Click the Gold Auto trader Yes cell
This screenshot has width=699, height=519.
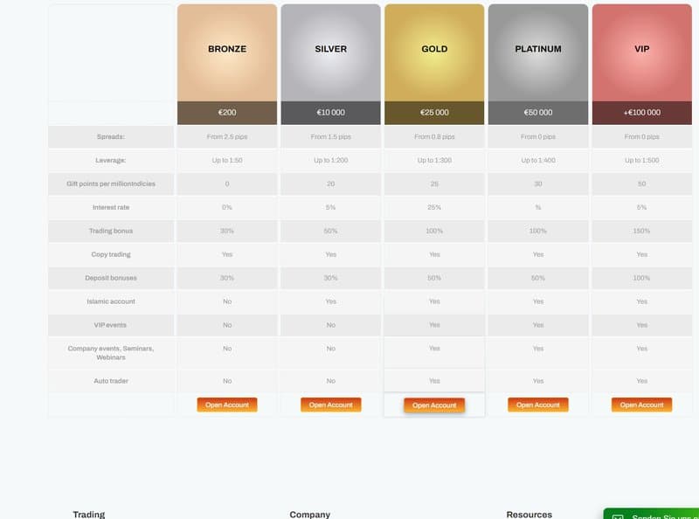click(x=434, y=381)
